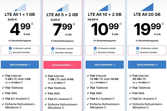Choose 24 Monate Laufzeit for LTE All 1
The width and height of the screenshot is (167, 111).
[10, 48]
